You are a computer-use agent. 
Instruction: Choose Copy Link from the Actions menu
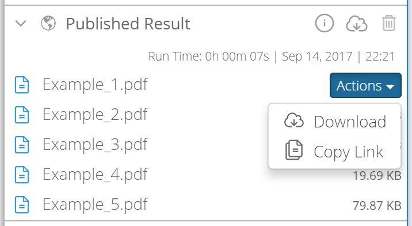[334, 152]
